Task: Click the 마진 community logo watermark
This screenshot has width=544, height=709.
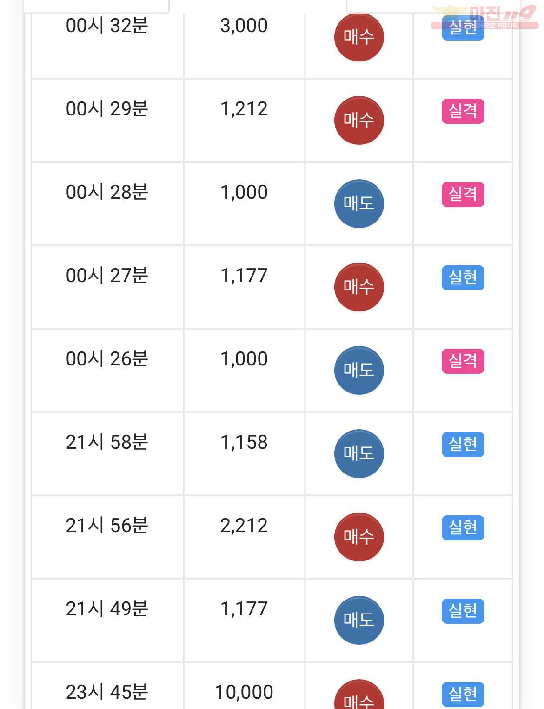Action: coord(484,18)
